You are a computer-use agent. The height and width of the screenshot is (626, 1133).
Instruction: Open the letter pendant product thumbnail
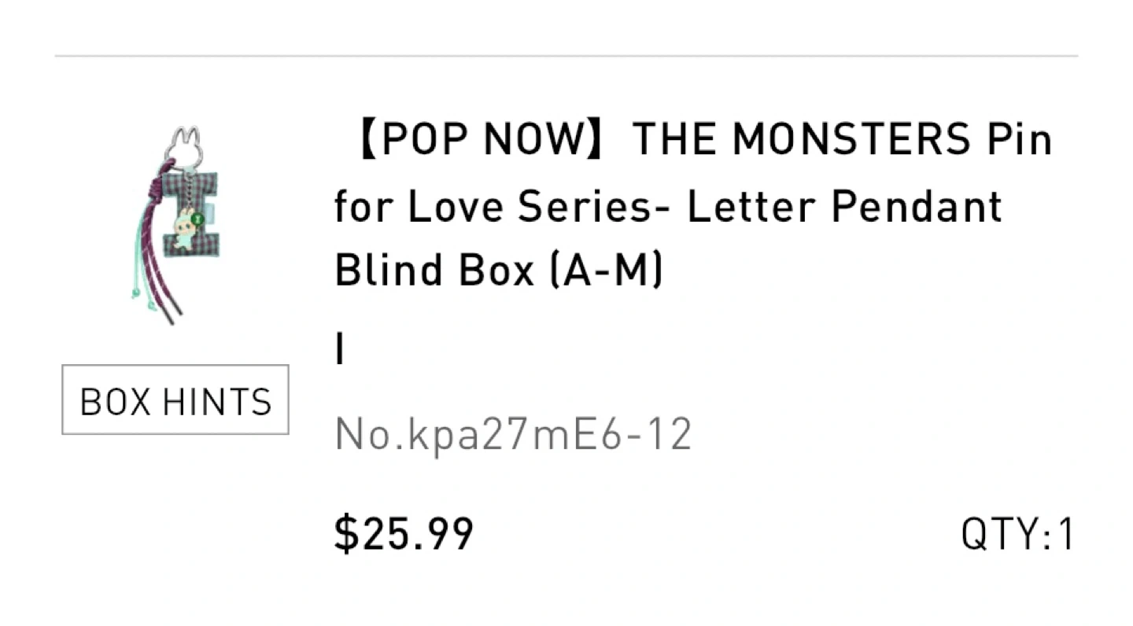[x=175, y=225]
